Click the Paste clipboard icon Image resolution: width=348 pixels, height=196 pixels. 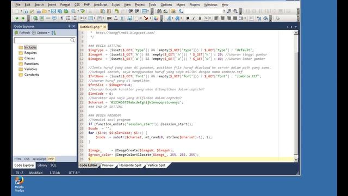coord(103,11)
